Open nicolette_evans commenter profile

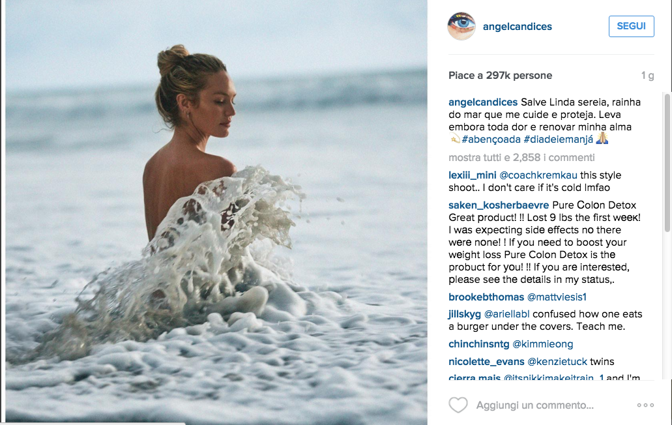(486, 362)
